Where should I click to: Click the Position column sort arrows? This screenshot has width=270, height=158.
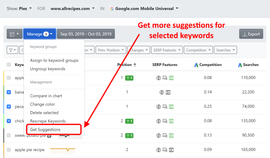tap(135, 65)
